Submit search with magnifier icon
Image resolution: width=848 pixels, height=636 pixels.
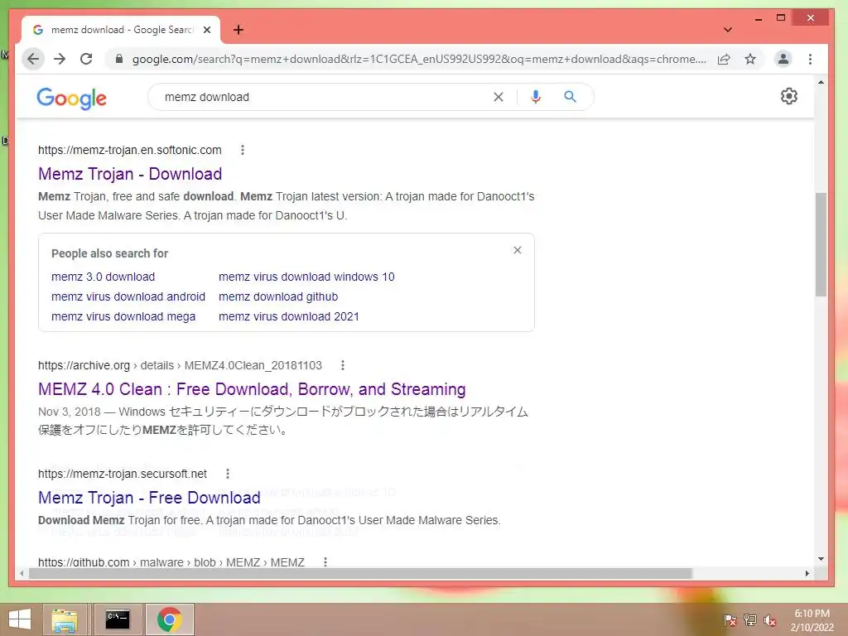coord(570,97)
